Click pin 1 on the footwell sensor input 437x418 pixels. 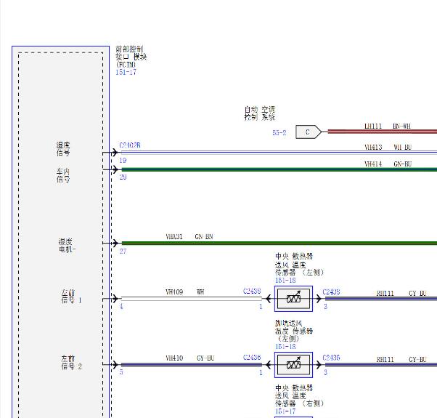pyautogui.click(x=261, y=372)
